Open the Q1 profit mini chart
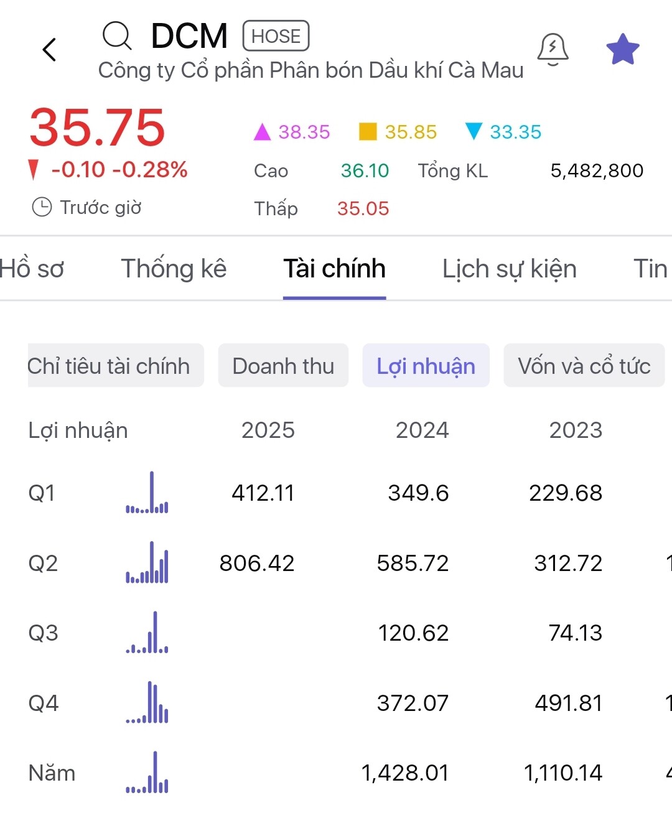 pyautogui.click(x=147, y=493)
